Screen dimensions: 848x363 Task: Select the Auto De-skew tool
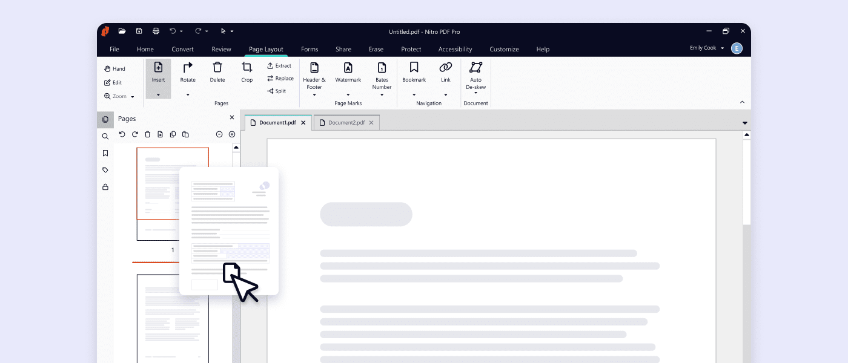tap(475, 74)
